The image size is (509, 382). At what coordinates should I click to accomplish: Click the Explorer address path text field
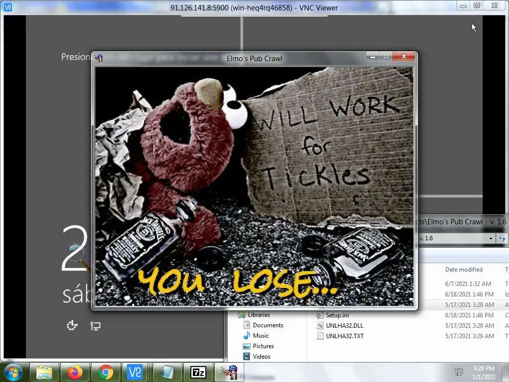[452, 238]
